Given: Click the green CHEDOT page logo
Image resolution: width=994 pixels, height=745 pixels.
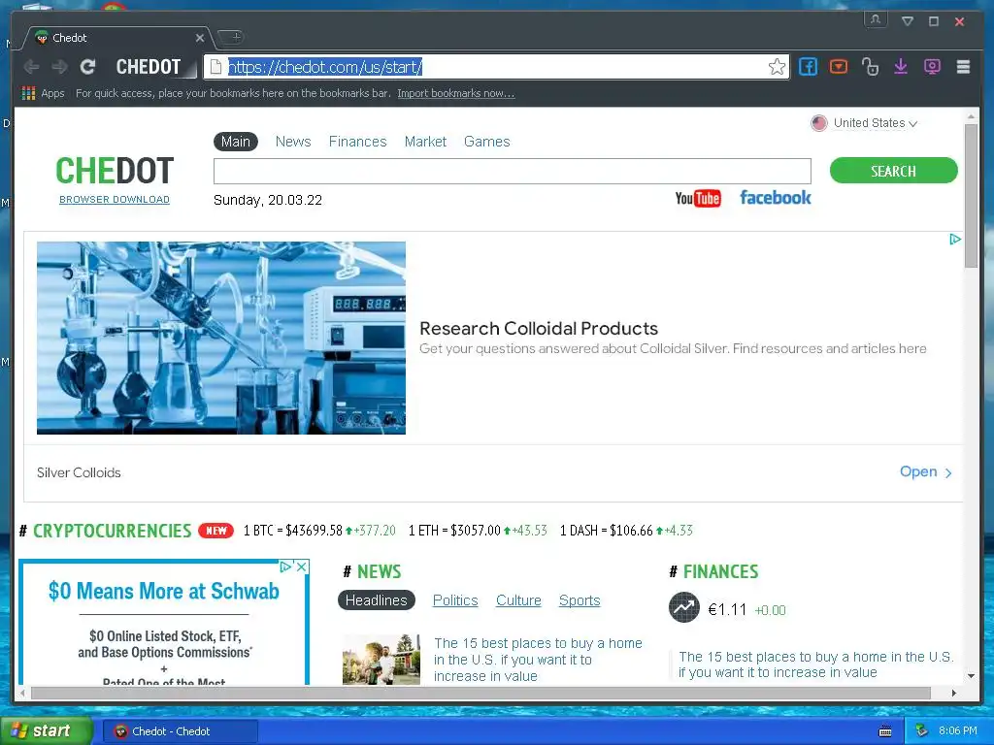Looking at the screenshot, I should (x=115, y=171).
